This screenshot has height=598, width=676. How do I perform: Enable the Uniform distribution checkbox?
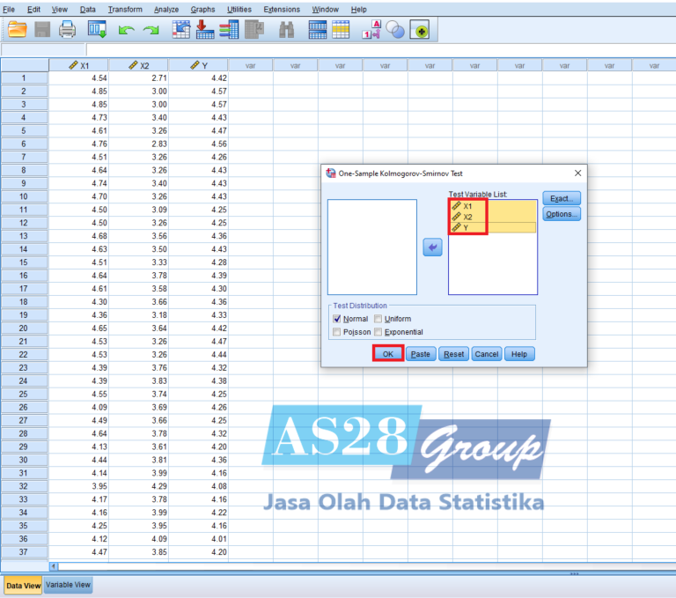point(378,319)
